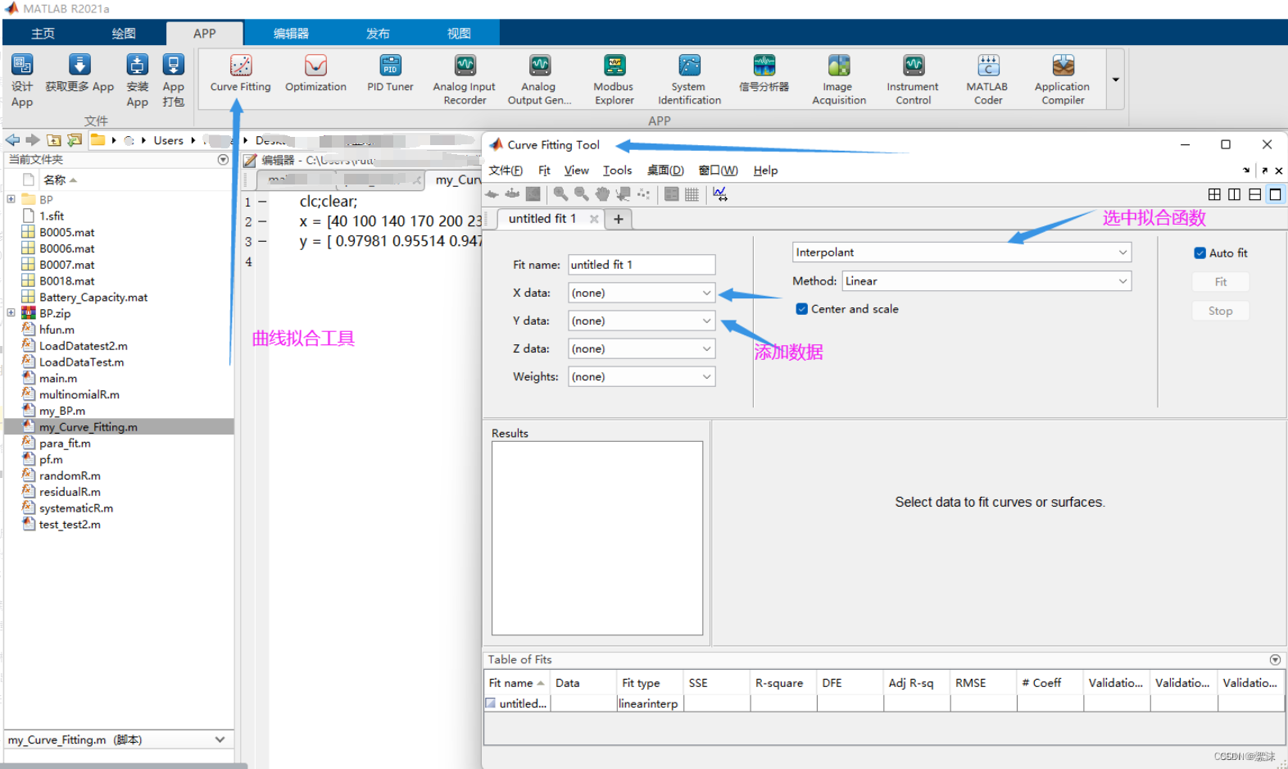
Task: Click the adjust axes limits icon
Action: (720, 194)
